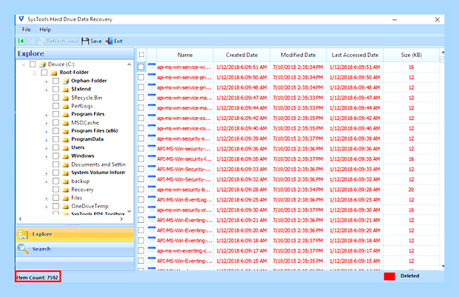Viewport: 459px width, 297px height.
Task: Check the row checkbox for 6:09:51 AM file
Action: pyautogui.click(x=141, y=67)
